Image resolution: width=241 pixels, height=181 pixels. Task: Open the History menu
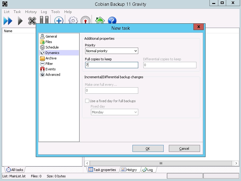[x=31, y=12]
